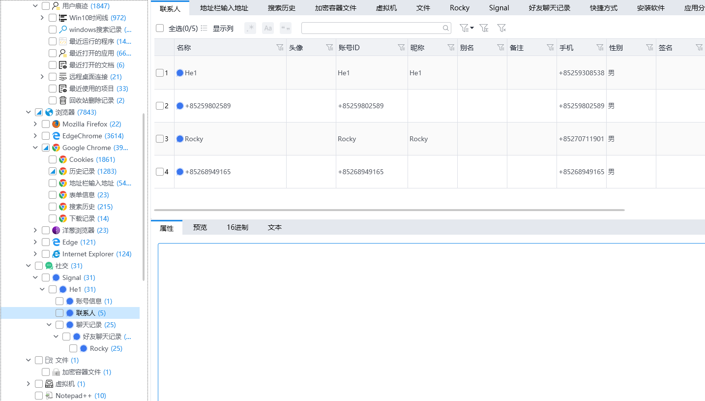Tick the checkbox for row 3 Rocky
Viewport: 705px width, 401px height.
pos(160,139)
